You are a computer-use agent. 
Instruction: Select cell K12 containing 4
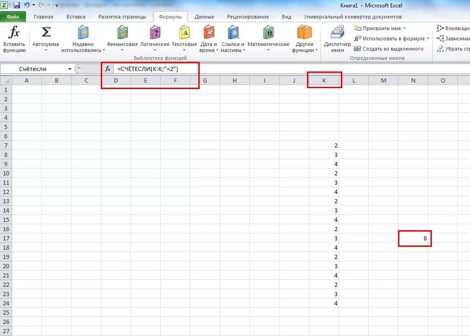[x=324, y=192]
